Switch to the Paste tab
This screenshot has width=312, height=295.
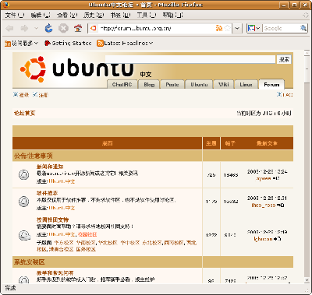coord(172,85)
